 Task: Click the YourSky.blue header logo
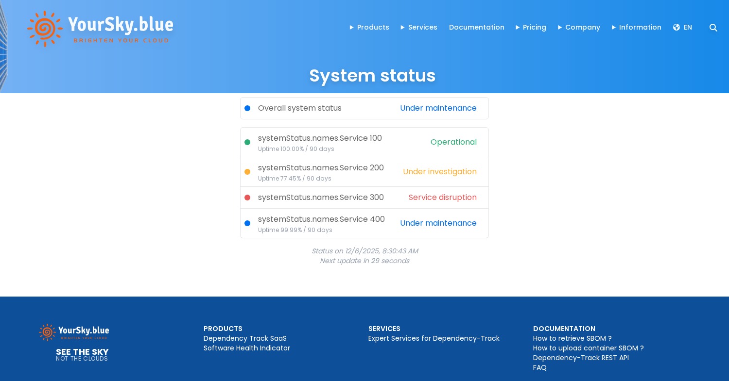click(100, 29)
